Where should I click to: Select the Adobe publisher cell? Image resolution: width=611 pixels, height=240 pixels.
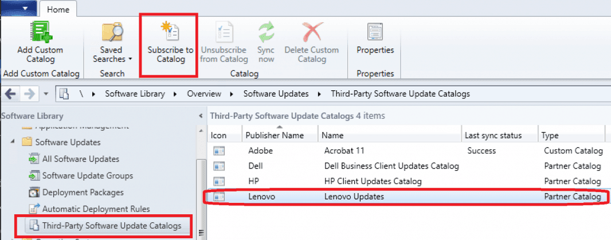261,151
